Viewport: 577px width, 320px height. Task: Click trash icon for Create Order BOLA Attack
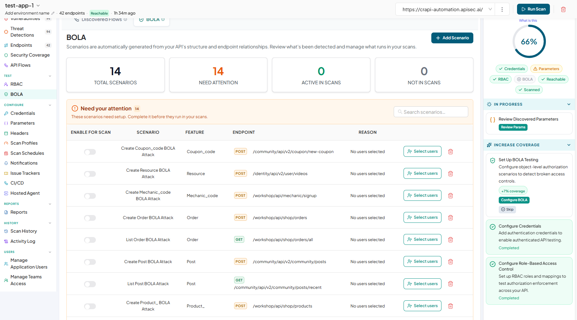click(x=451, y=218)
